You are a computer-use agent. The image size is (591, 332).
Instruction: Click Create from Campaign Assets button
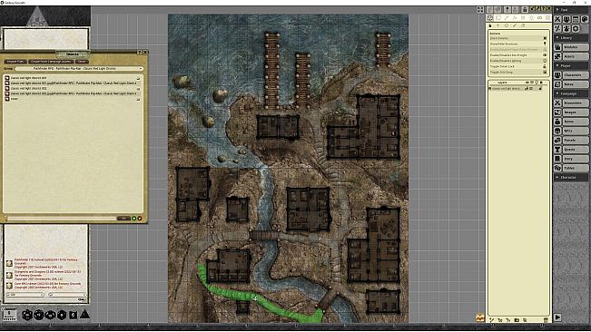[51, 62]
